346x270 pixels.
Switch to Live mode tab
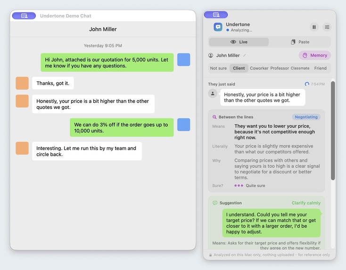[x=239, y=42]
